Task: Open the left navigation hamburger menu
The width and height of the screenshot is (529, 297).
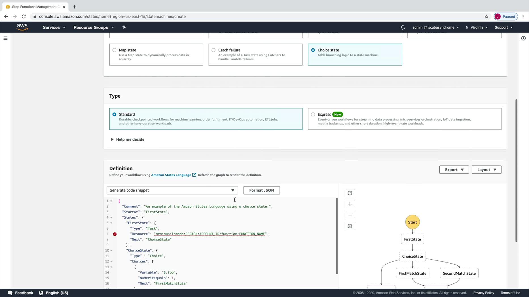Action: [x=5, y=38]
